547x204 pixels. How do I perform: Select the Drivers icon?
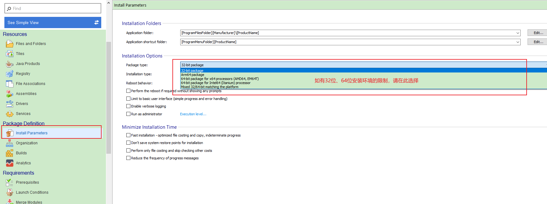pyautogui.click(x=10, y=104)
